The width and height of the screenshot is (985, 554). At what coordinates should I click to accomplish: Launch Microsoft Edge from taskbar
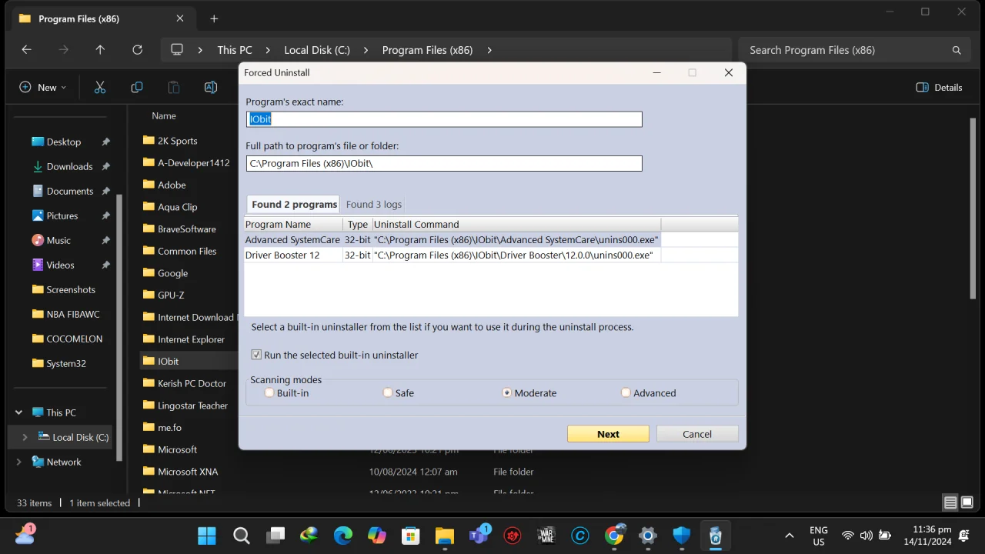pos(343,535)
